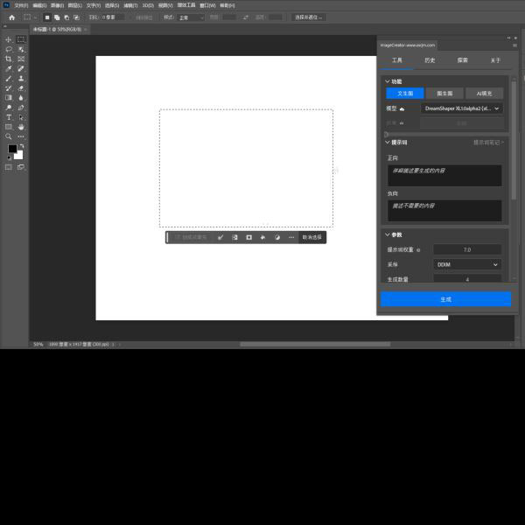Select the Healing Brush tool

pos(21,69)
